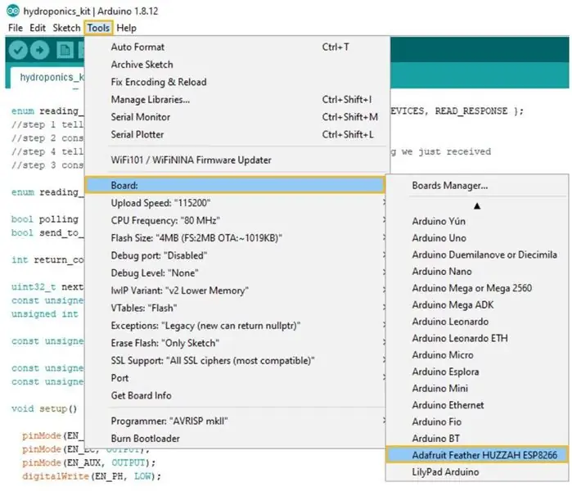Click the pinMode(EN_AUX, OUTPUT); code line
The image size is (572, 491).
click(88, 463)
